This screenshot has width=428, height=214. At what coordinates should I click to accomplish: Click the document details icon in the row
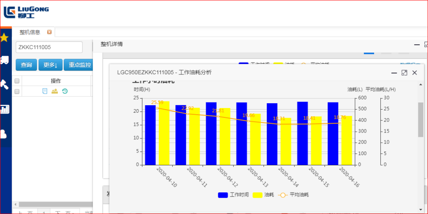click(45, 91)
